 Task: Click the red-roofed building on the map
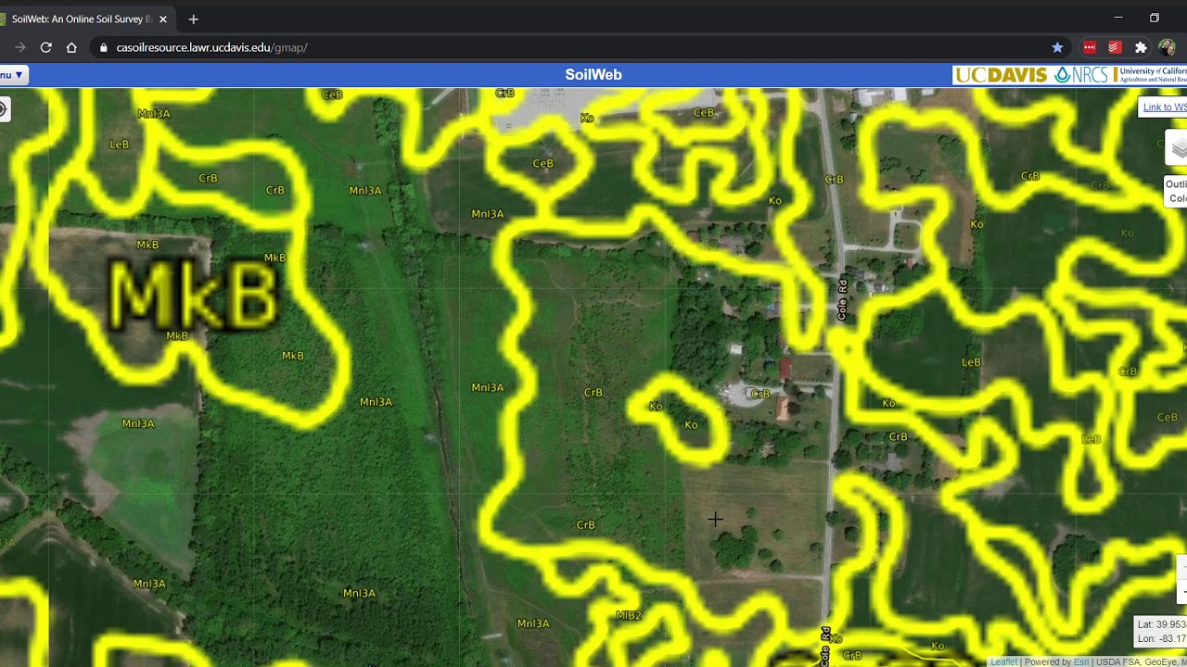click(x=785, y=369)
